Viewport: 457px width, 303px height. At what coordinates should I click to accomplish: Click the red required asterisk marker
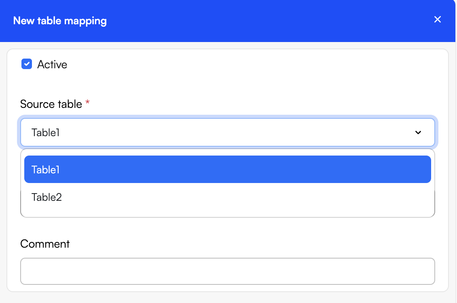[87, 103]
